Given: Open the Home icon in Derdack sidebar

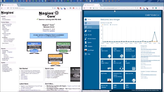Looking at the screenshot, I should [86, 19].
